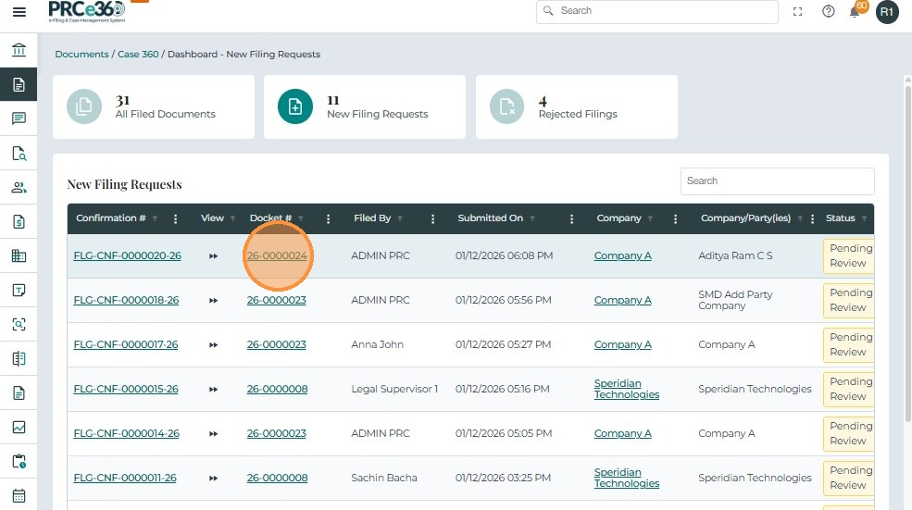This screenshot has width=912, height=510.
Task: Click the New Filing Requests search field
Action: coord(777,181)
